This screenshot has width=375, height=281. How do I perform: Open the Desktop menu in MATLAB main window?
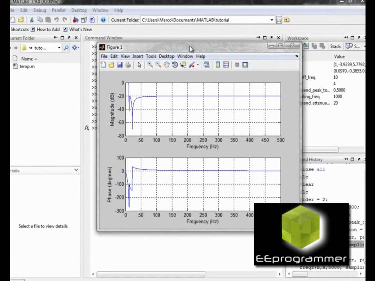click(79, 10)
